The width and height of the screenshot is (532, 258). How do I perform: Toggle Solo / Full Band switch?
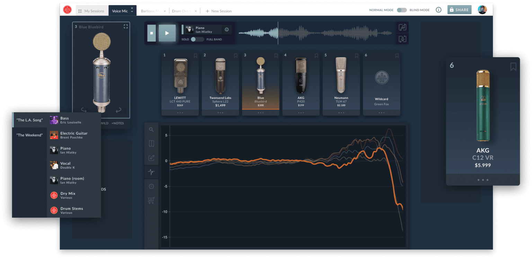[197, 39]
